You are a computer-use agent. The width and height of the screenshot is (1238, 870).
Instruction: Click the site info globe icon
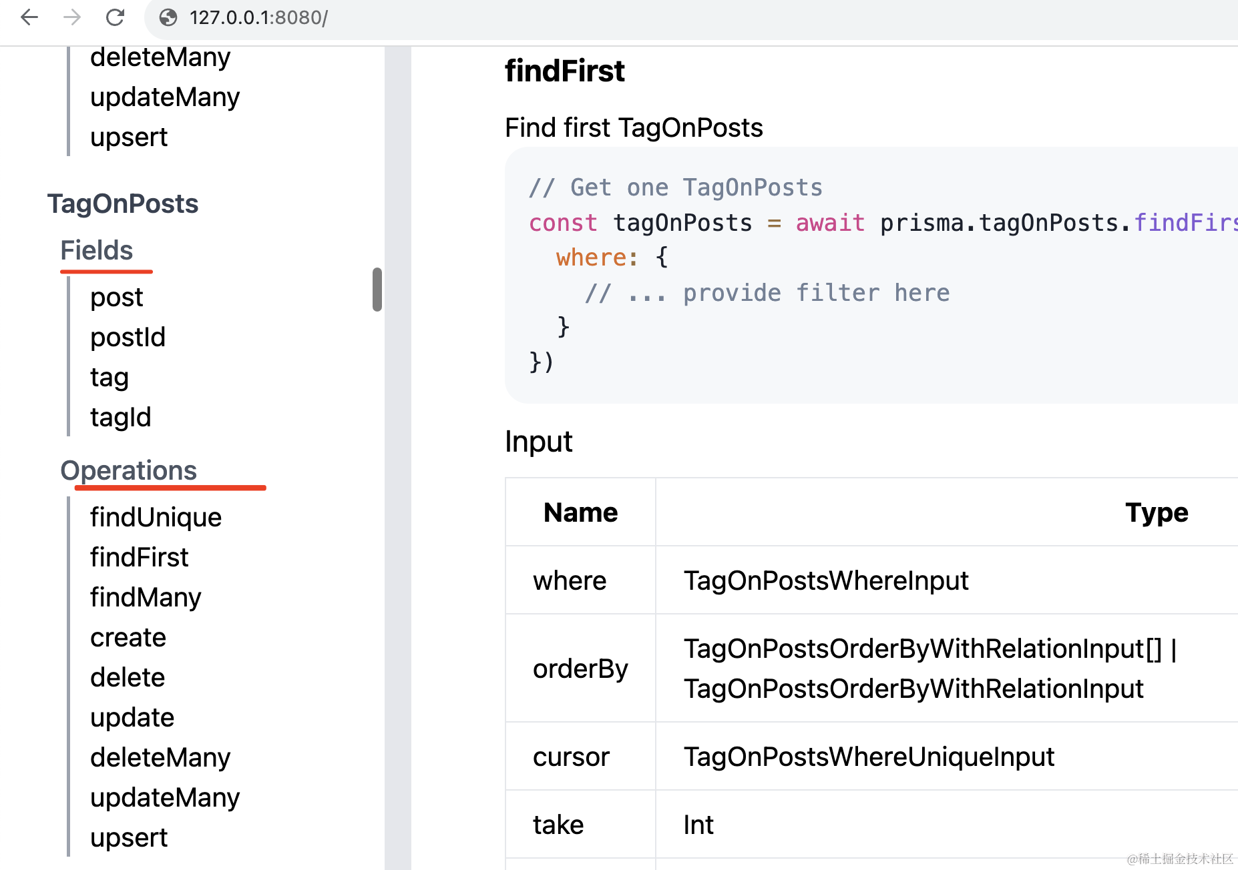click(x=168, y=17)
